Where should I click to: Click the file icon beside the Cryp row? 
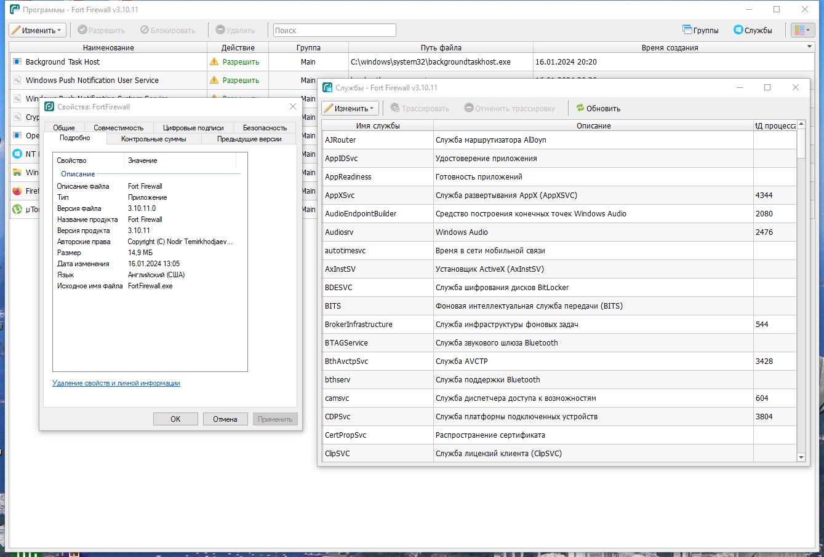coord(17,117)
